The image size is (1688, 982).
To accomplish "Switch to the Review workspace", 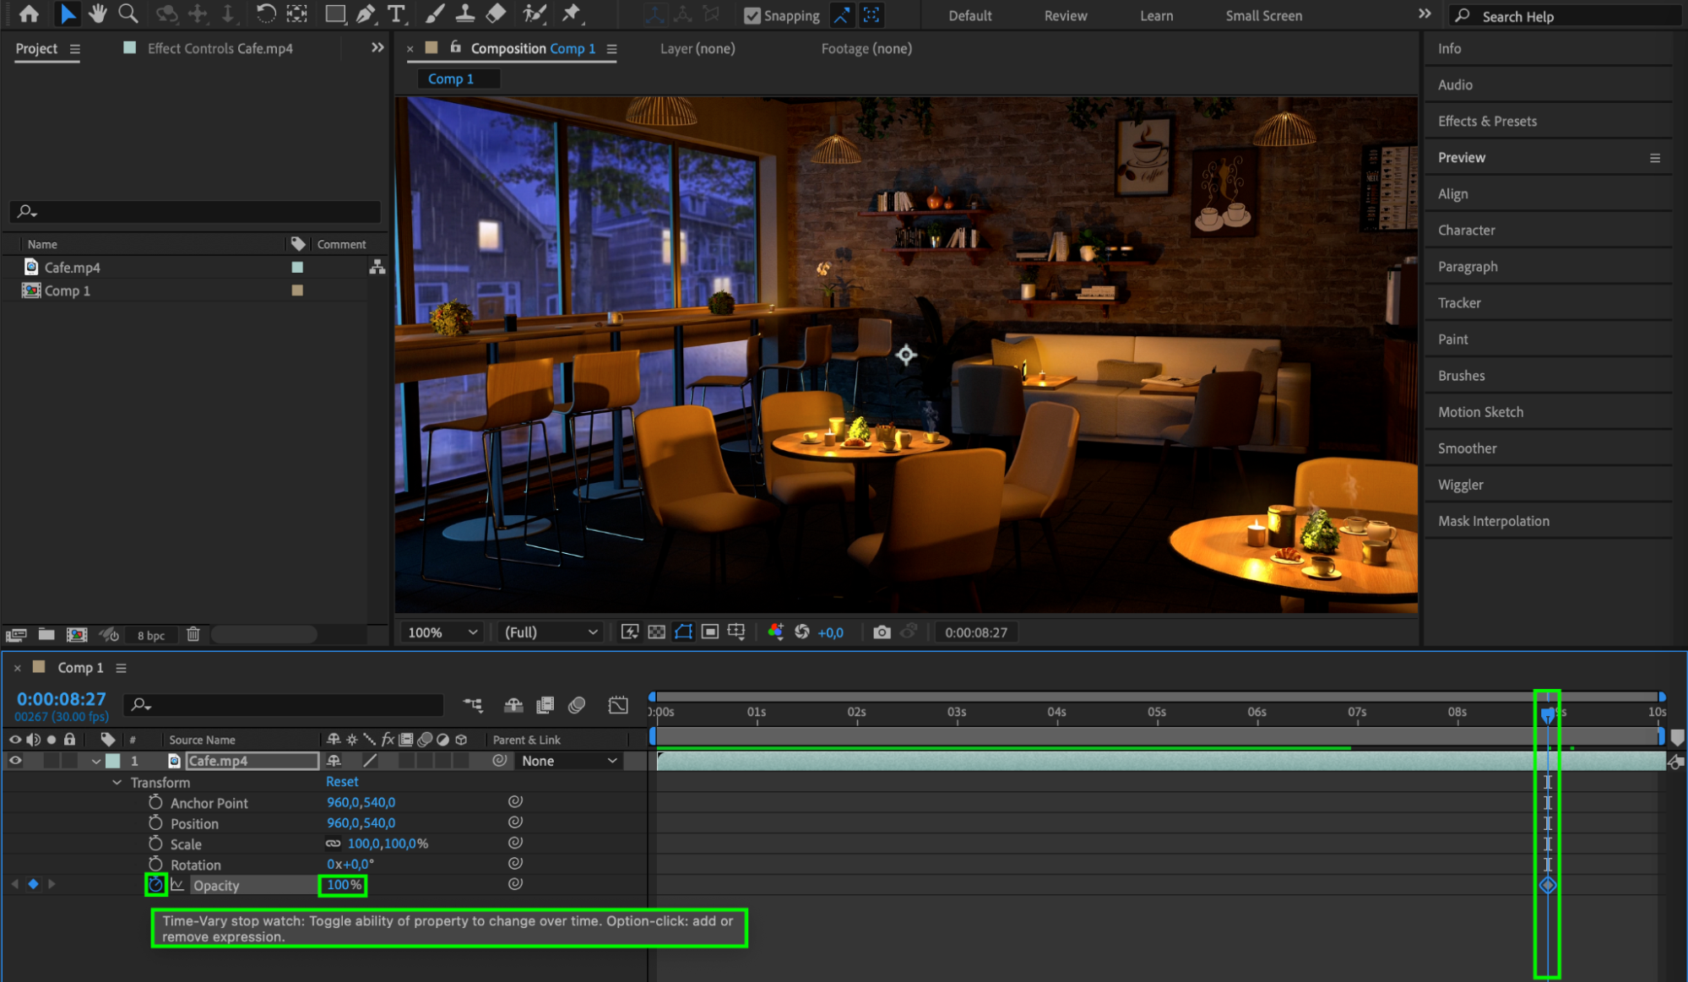I will click(x=1066, y=16).
